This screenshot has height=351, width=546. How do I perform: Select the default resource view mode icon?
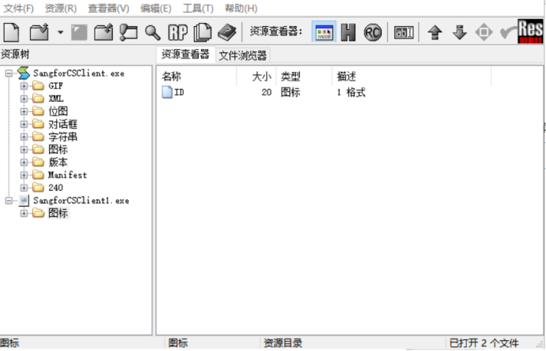[323, 32]
